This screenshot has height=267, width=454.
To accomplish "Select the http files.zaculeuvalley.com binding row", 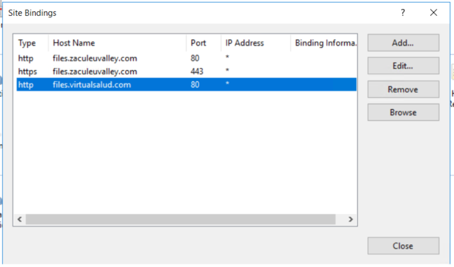I will tap(99, 58).
